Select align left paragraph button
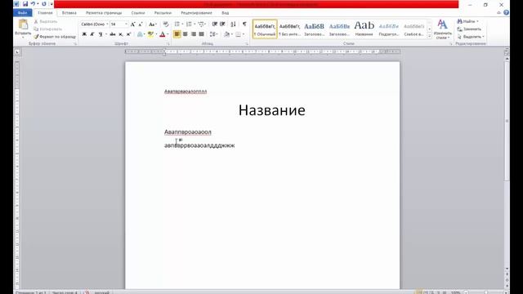Image resolution: width=523 pixels, height=294 pixels. [177, 34]
